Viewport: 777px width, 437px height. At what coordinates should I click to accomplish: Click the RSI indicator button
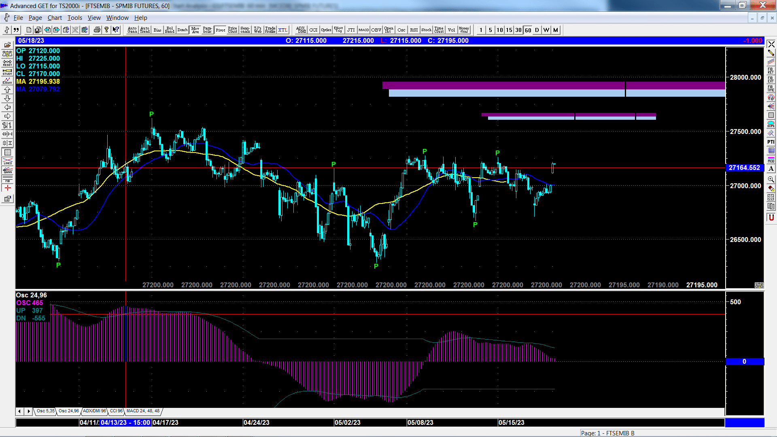click(414, 30)
